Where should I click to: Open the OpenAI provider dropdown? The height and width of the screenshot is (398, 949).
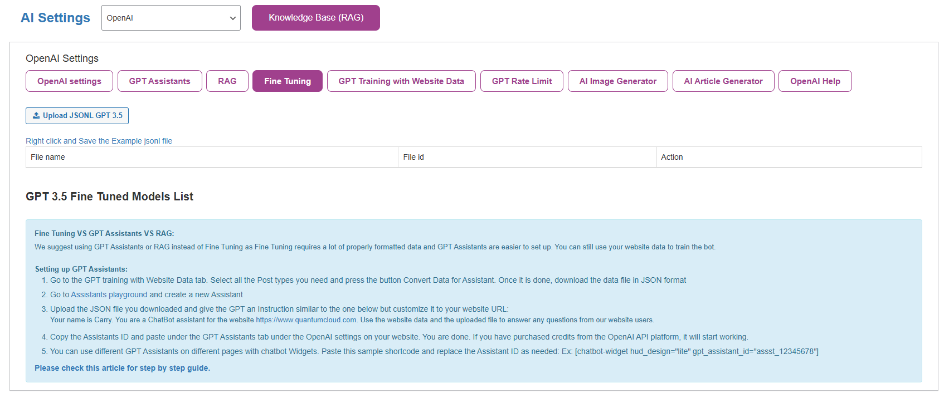pos(171,18)
